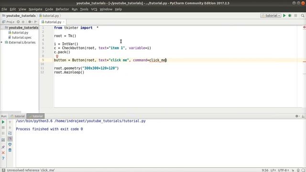The width and height of the screenshot is (306, 172).
Task: Click the scroll from source icon in Project panel
Action: tap(18, 22)
